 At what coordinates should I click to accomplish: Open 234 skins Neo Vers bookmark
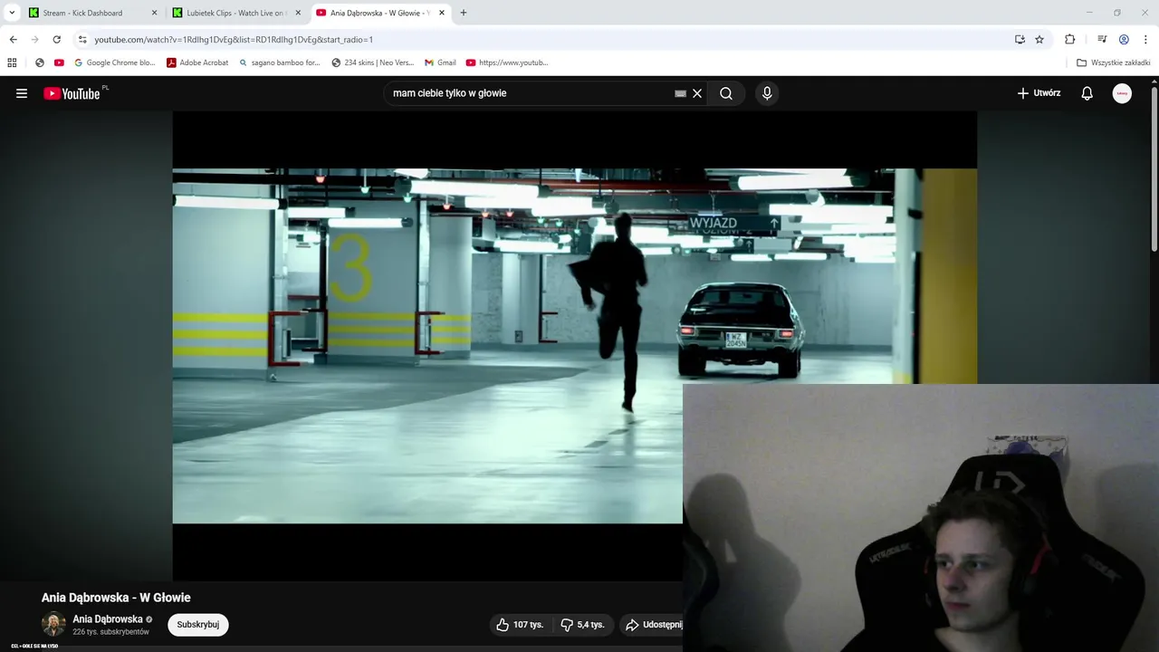(x=372, y=62)
